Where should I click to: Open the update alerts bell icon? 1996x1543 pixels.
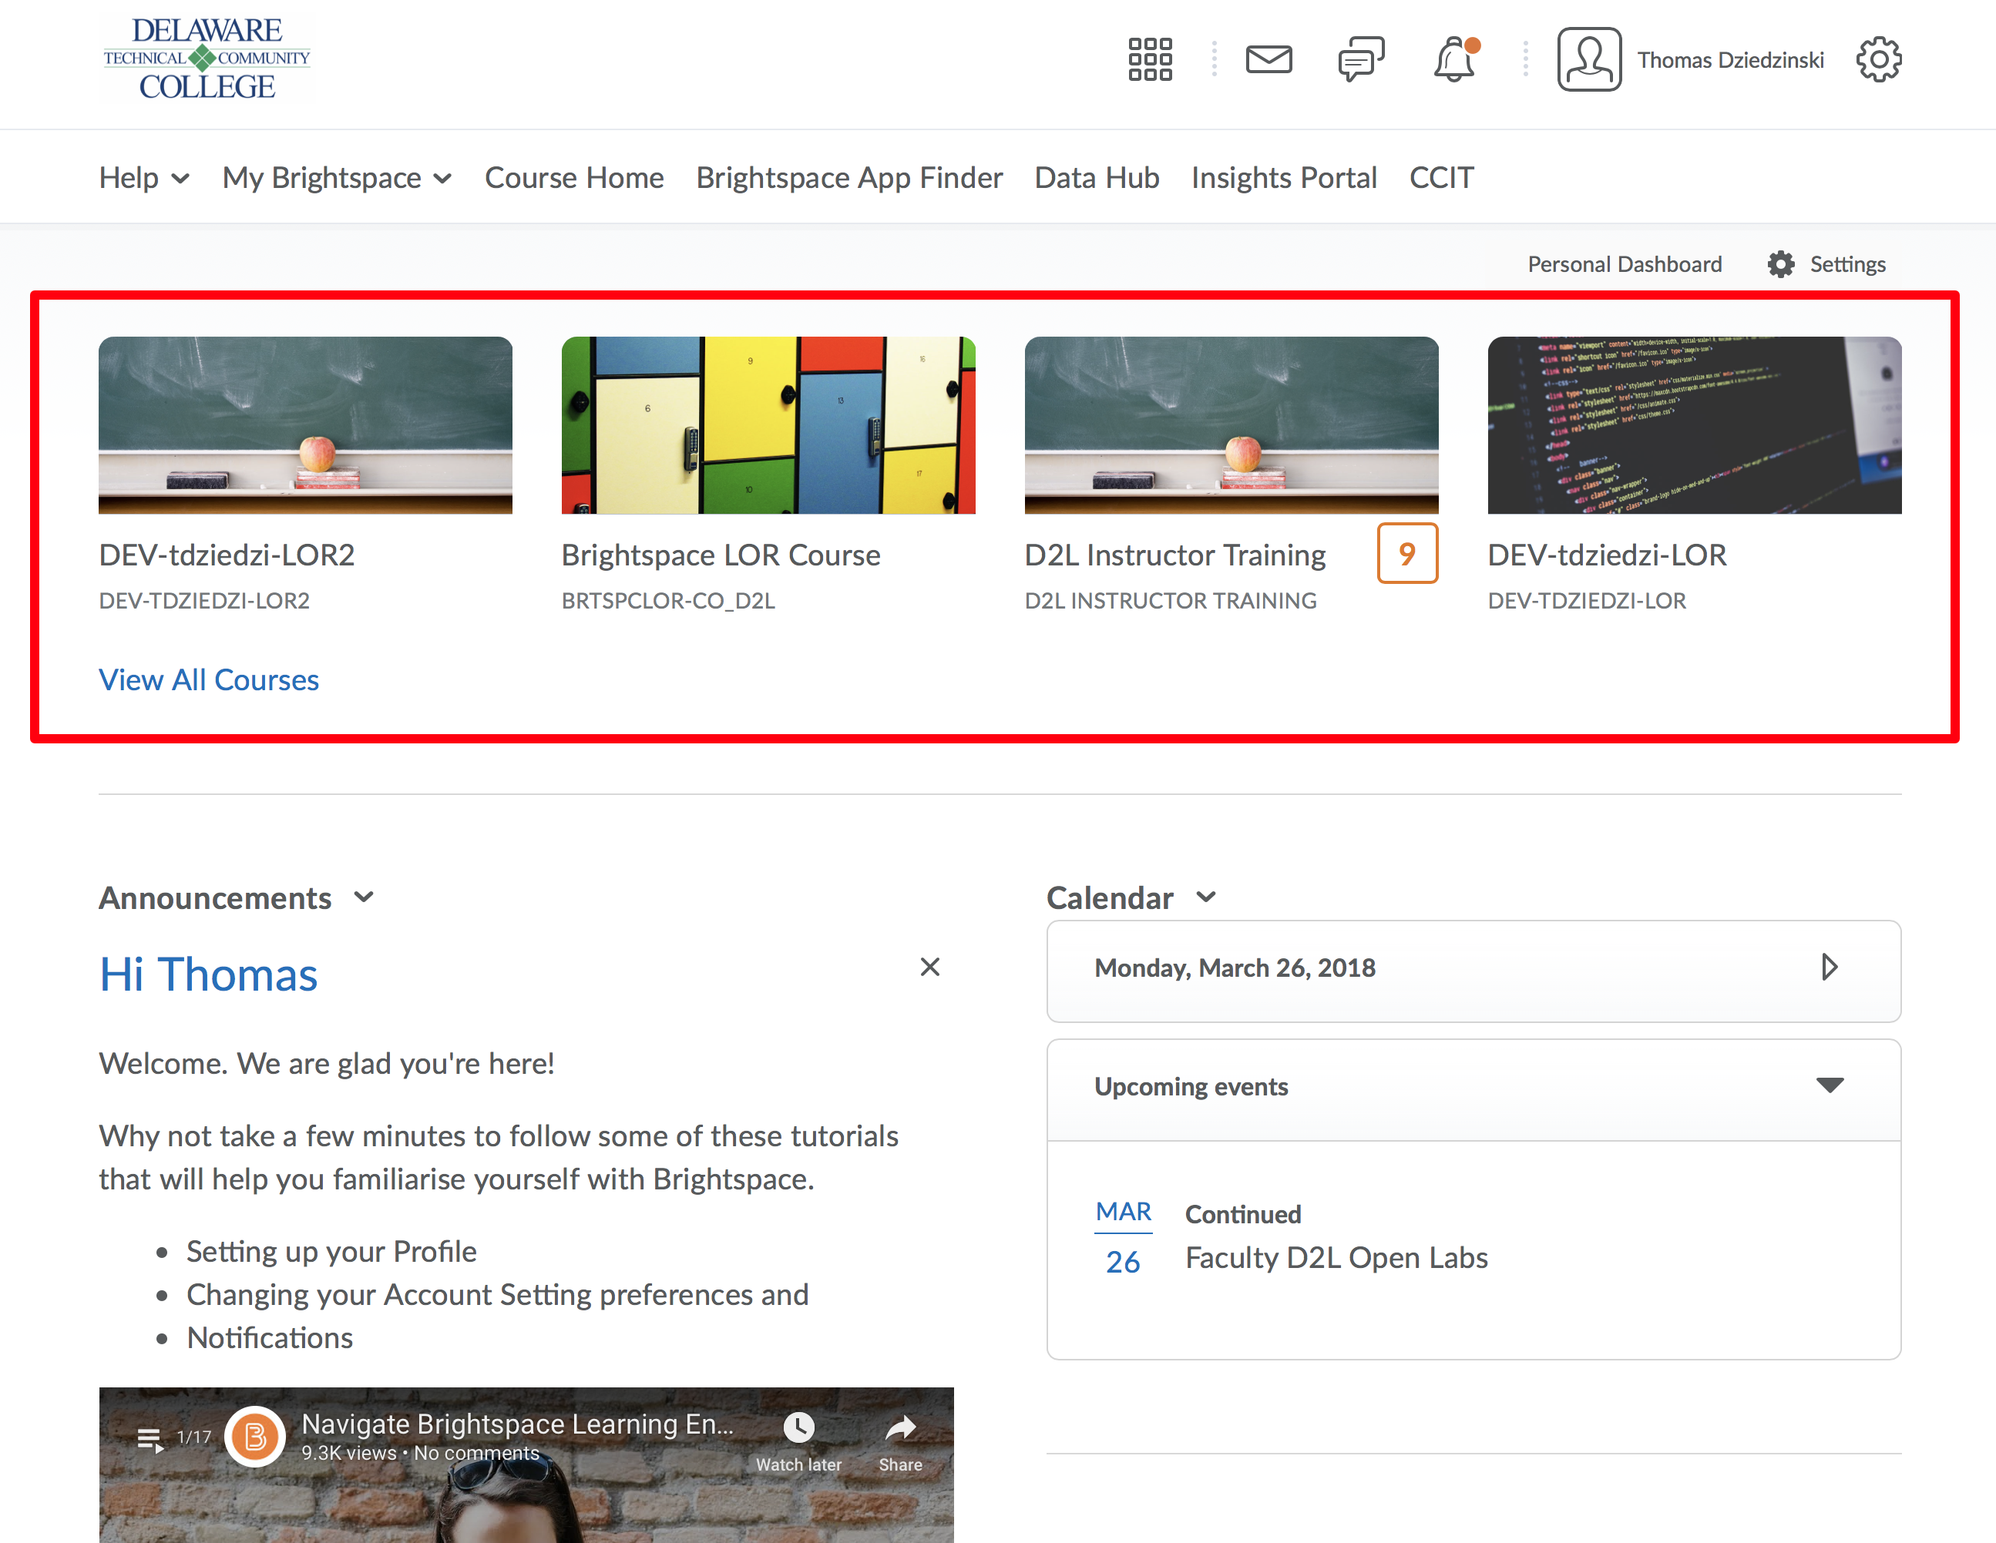(x=1454, y=59)
